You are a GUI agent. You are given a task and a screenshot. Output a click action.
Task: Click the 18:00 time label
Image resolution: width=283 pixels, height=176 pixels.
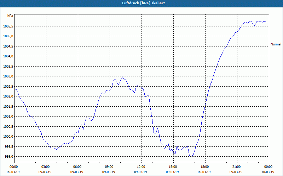point(205,167)
